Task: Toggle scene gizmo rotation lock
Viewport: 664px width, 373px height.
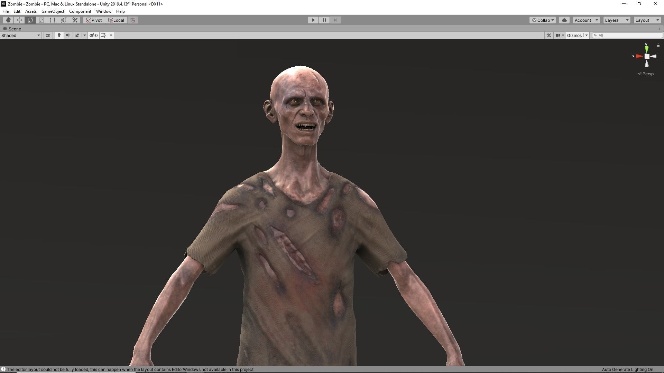Action: [658, 45]
